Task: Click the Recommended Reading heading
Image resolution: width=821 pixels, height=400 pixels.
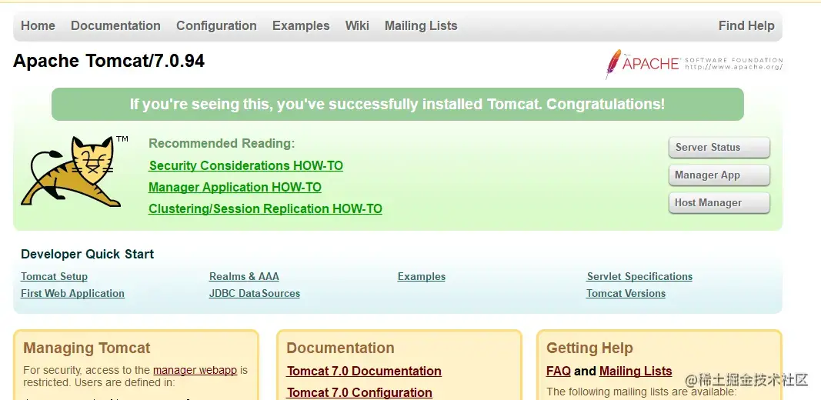Action: click(222, 143)
